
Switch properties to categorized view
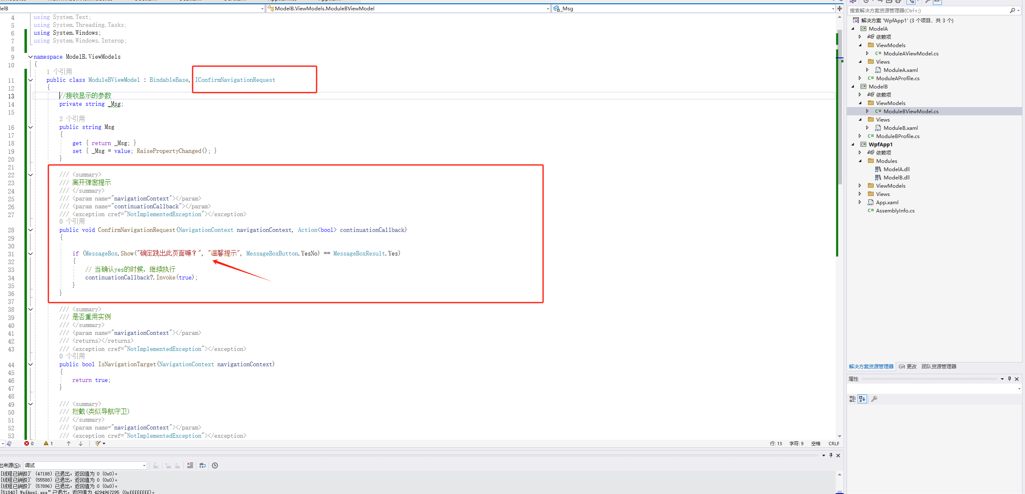pyautogui.click(x=852, y=399)
